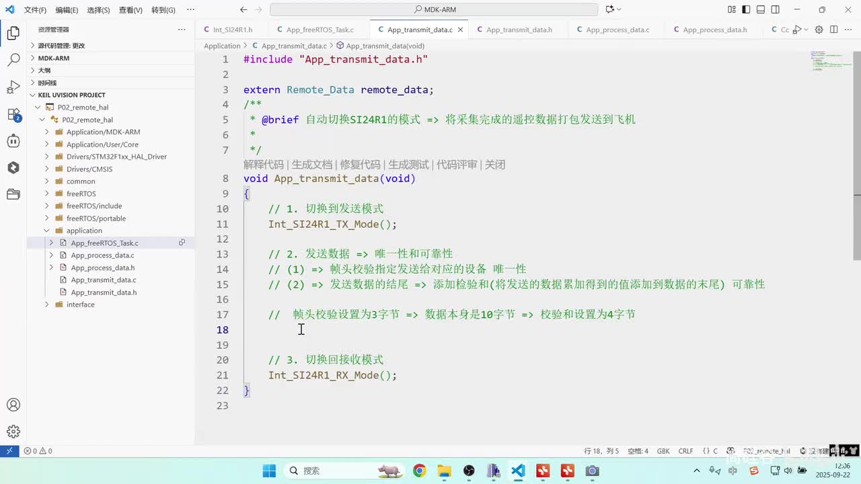
Task: Split the editor to the right
Action: [833, 30]
